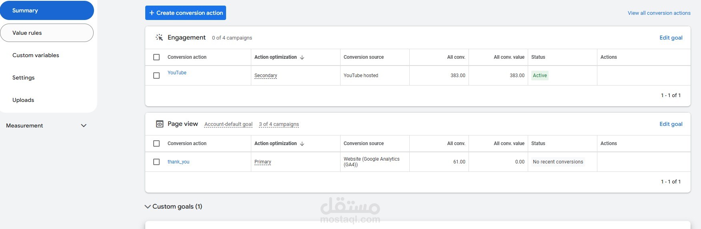
Task: Click Edit goal for Engagement
Action: pos(671,38)
